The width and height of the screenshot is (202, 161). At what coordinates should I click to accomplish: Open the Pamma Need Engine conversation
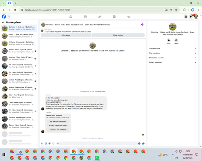(x=19, y=51)
